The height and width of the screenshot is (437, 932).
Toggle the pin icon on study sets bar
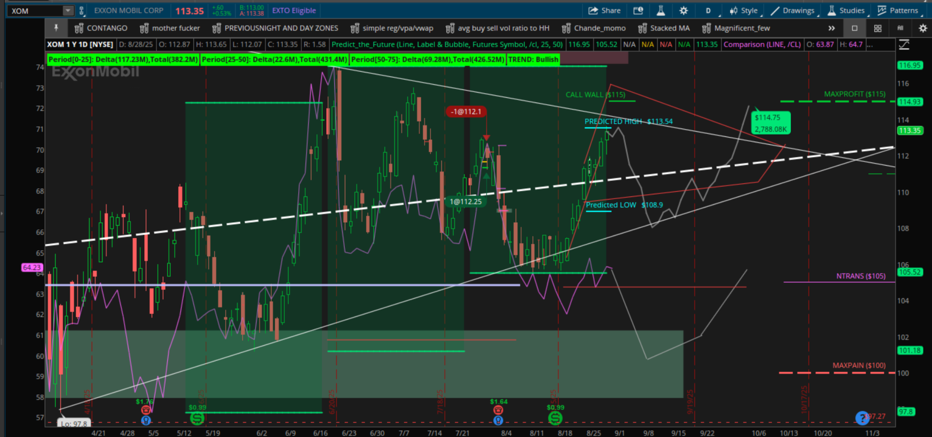pyautogui.click(x=56, y=28)
